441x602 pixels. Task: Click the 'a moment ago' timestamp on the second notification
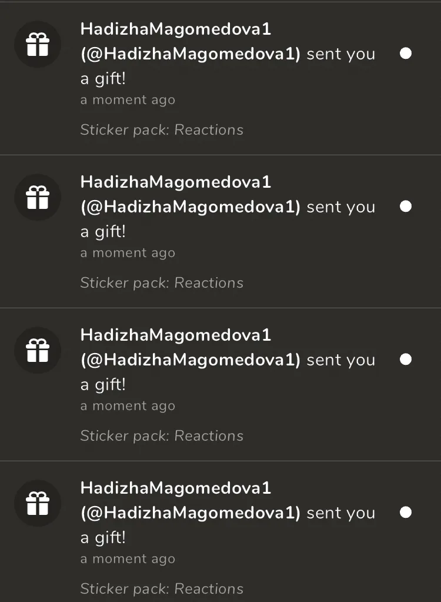128,254
